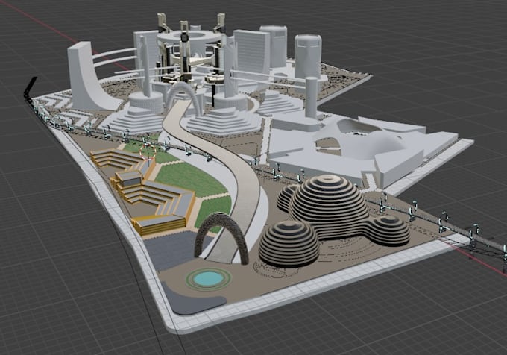Click the red-white 3D cursor near the lawn
The width and height of the screenshot is (507, 355).
(x=148, y=151)
